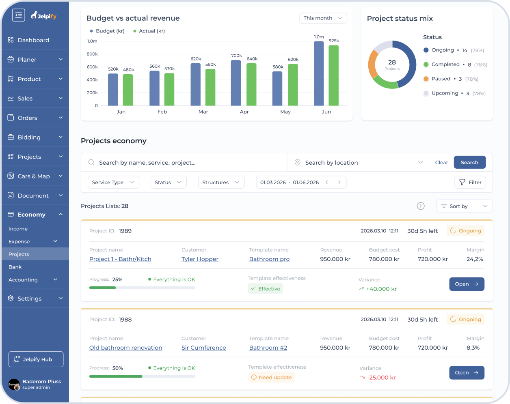This screenshot has height=404, width=510.
Task: Click the Cars & Map icon
Action: (11, 176)
